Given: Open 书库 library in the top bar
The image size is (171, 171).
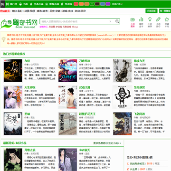Looking at the screenshot, I should tap(23, 4).
